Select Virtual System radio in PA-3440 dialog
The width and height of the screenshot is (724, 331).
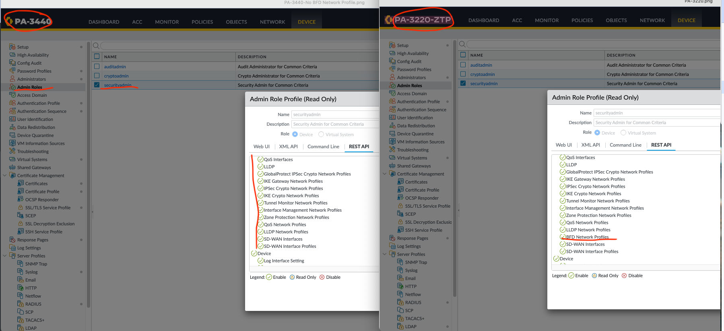pos(321,135)
